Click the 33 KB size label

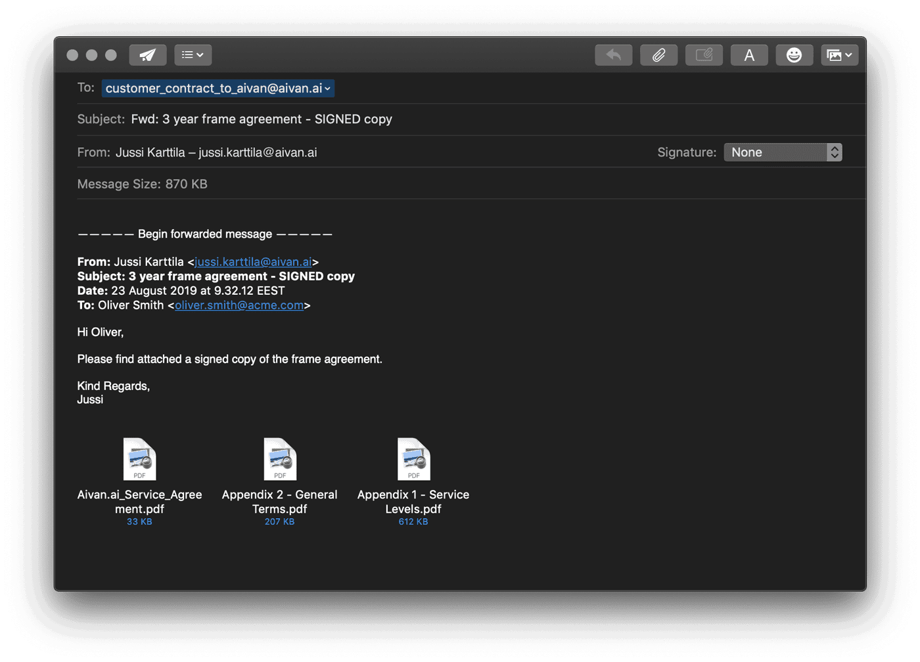coord(139,521)
